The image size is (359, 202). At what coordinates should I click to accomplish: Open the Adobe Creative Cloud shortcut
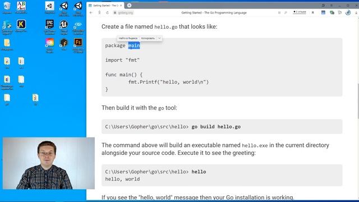tap(50, 45)
